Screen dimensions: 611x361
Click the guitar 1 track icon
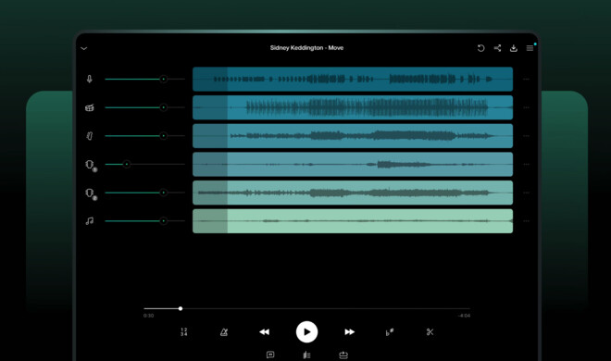click(91, 165)
